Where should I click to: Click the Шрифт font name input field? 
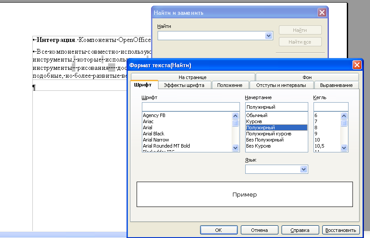190,107
